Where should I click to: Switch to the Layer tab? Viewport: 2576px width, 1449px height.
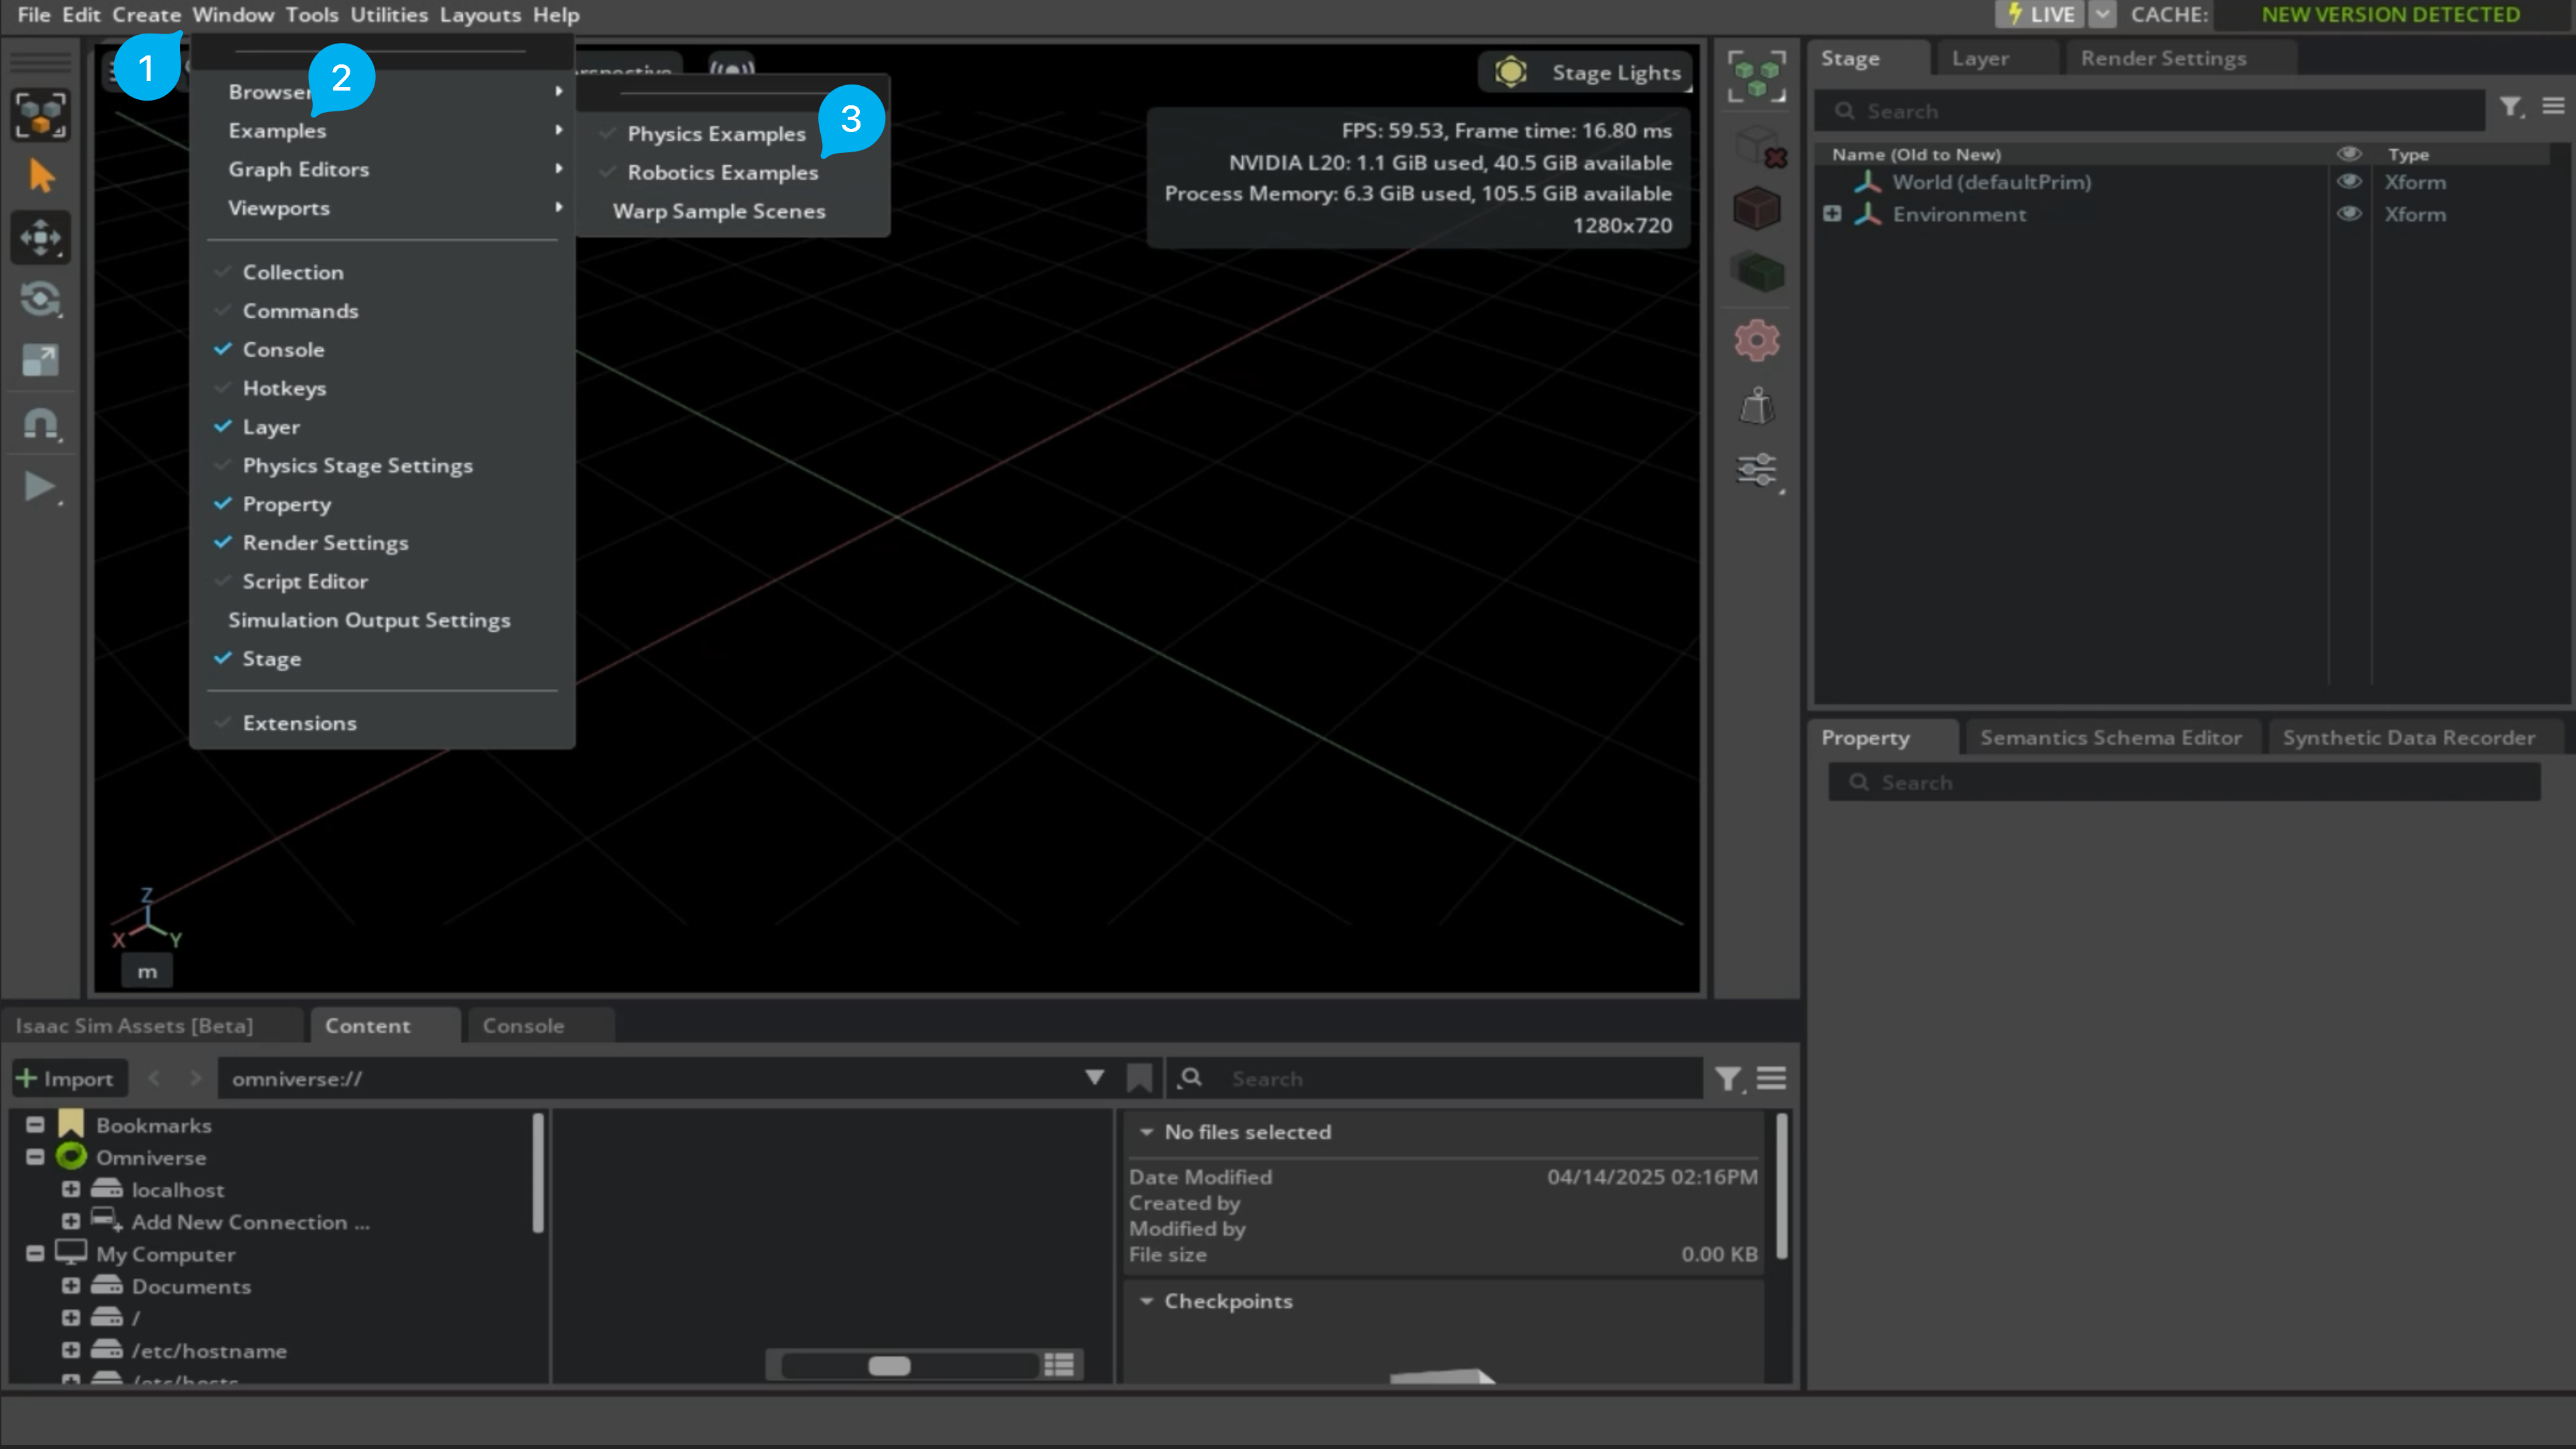(x=1980, y=58)
